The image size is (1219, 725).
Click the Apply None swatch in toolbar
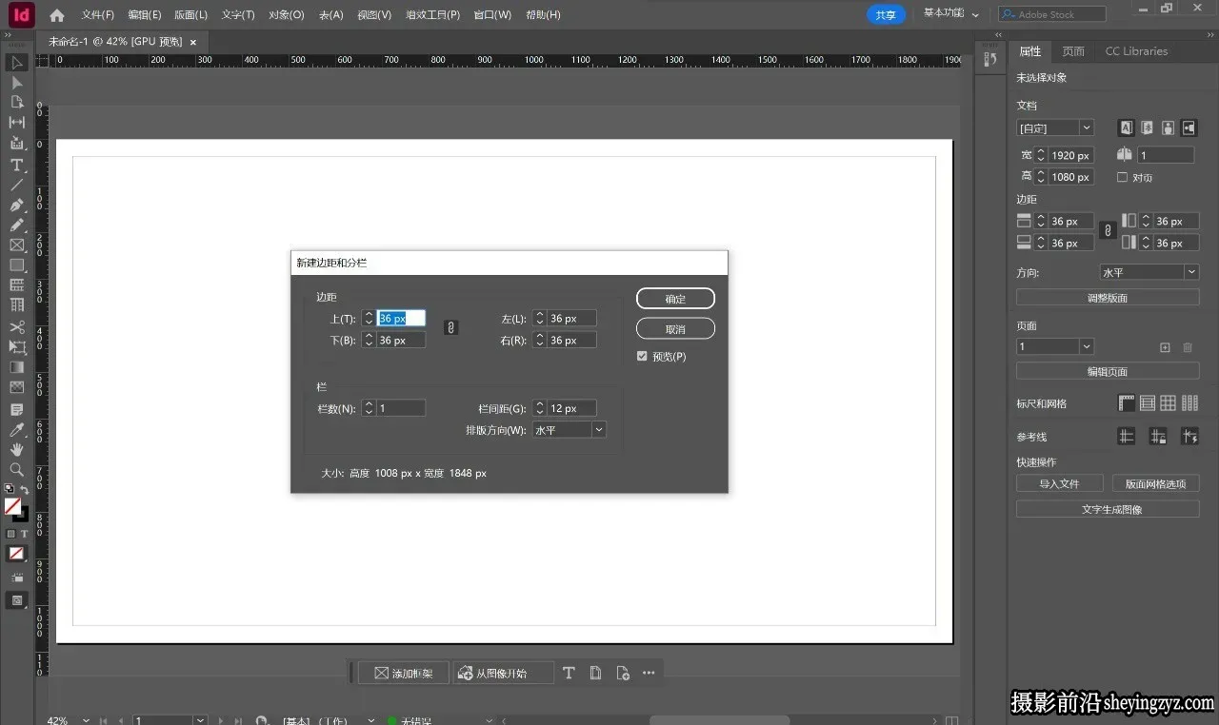click(17, 553)
